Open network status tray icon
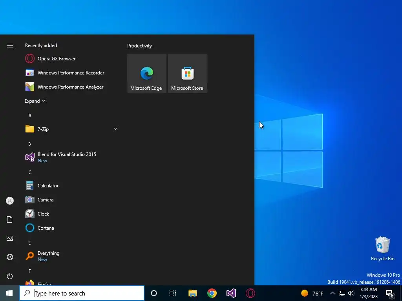Image resolution: width=402 pixels, height=301 pixels. 342,293
